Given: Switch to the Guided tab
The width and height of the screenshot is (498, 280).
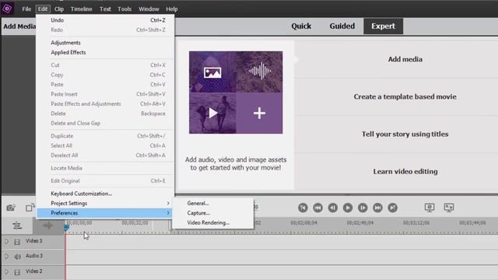Looking at the screenshot, I should [x=342, y=26].
